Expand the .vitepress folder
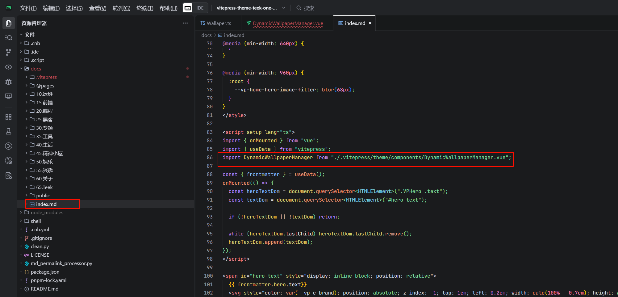The height and width of the screenshot is (297, 618). [x=27, y=77]
